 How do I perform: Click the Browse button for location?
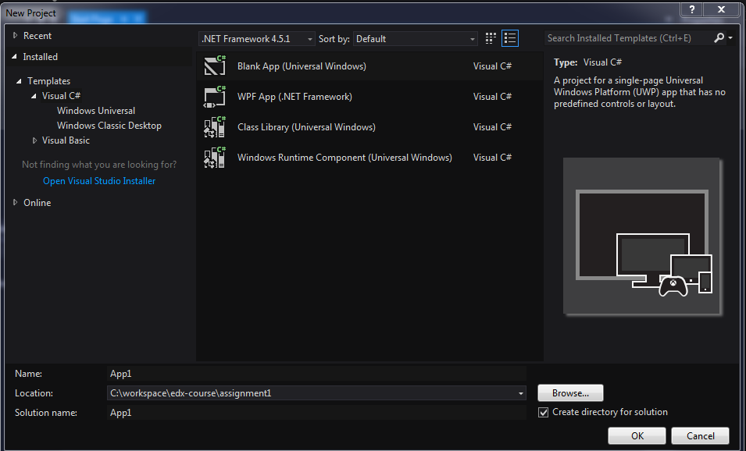click(x=569, y=392)
